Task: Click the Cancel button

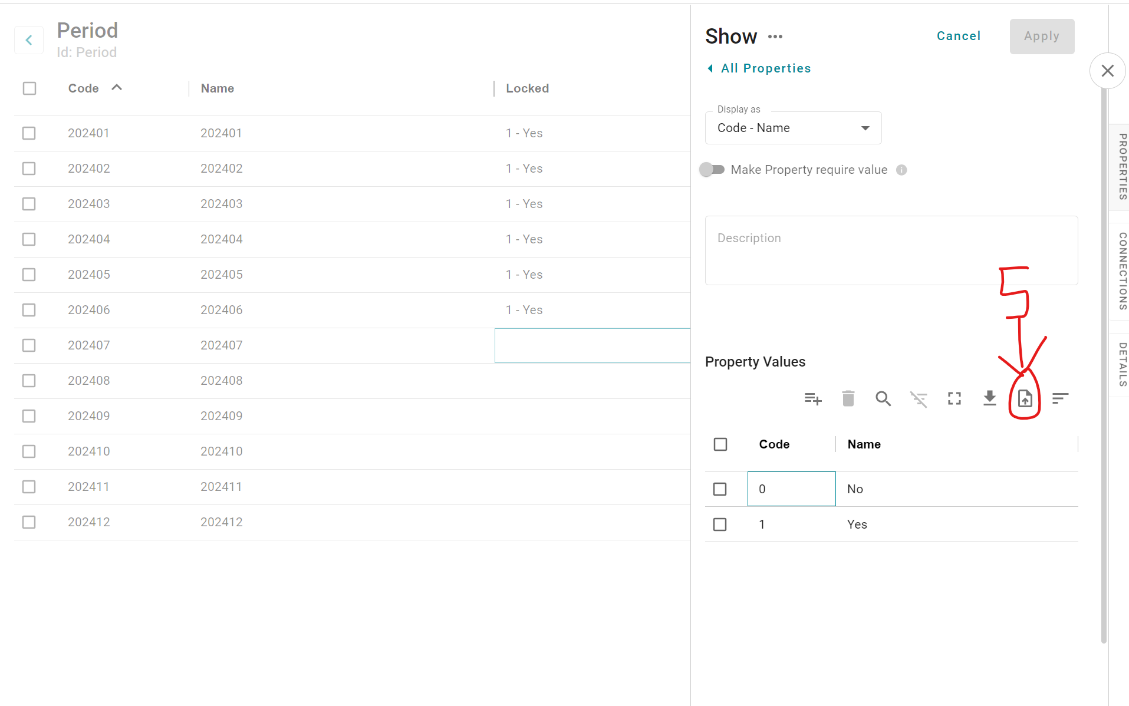Action: pyautogui.click(x=958, y=36)
